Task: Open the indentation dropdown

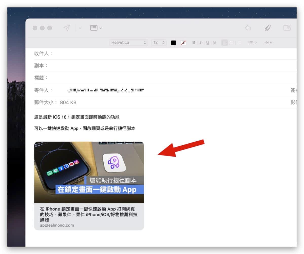Action: coord(268,43)
